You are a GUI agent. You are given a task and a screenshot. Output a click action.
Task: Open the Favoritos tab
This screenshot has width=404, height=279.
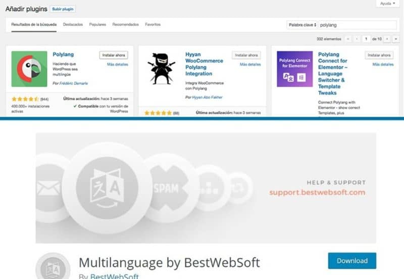point(153,24)
